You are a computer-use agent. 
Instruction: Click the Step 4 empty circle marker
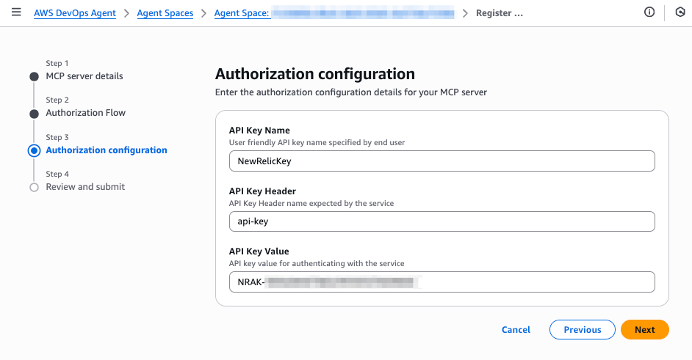[x=34, y=188]
